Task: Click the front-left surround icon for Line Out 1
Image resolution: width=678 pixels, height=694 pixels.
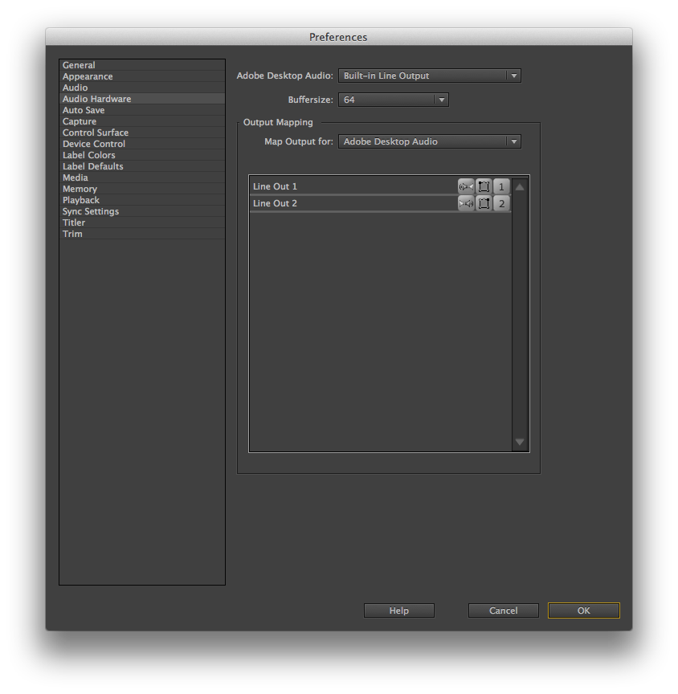Action: coord(484,187)
